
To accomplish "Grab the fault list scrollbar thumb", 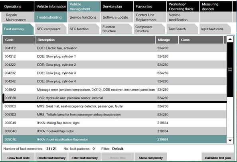I will 230,70.
